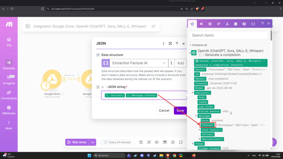Open scenario settings gear in bottom toolbar
283x159 pixels.
click(x=173, y=142)
